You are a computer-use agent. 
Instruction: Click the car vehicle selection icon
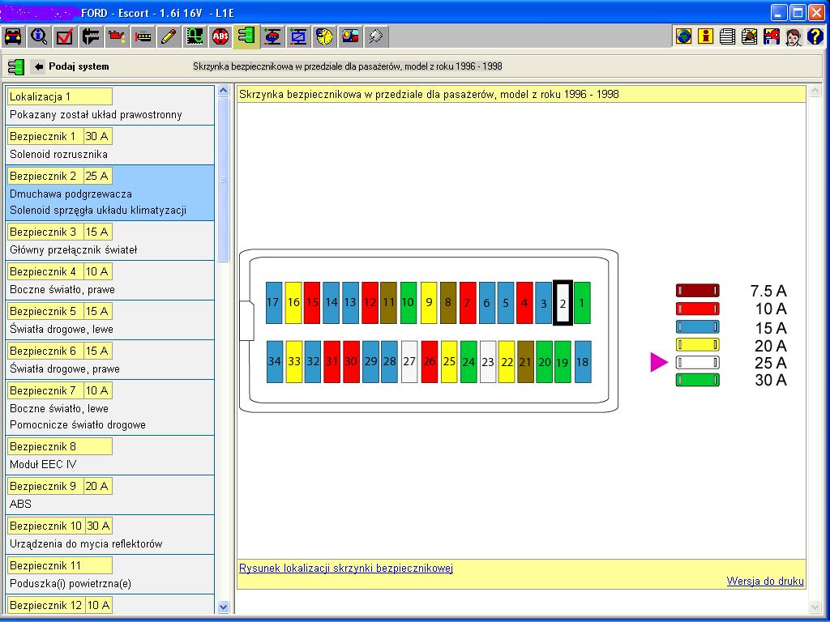[x=13, y=36]
